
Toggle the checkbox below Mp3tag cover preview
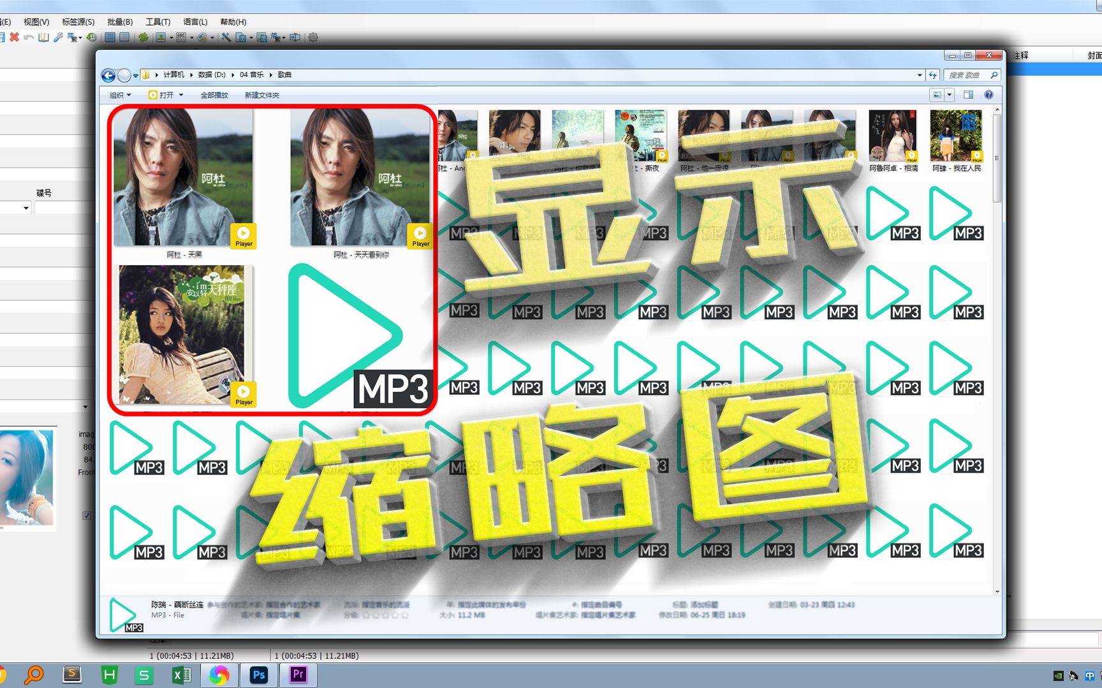(x=87, y=515)
